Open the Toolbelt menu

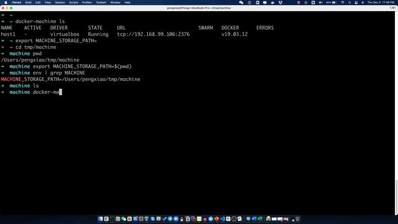coord(101,2)
